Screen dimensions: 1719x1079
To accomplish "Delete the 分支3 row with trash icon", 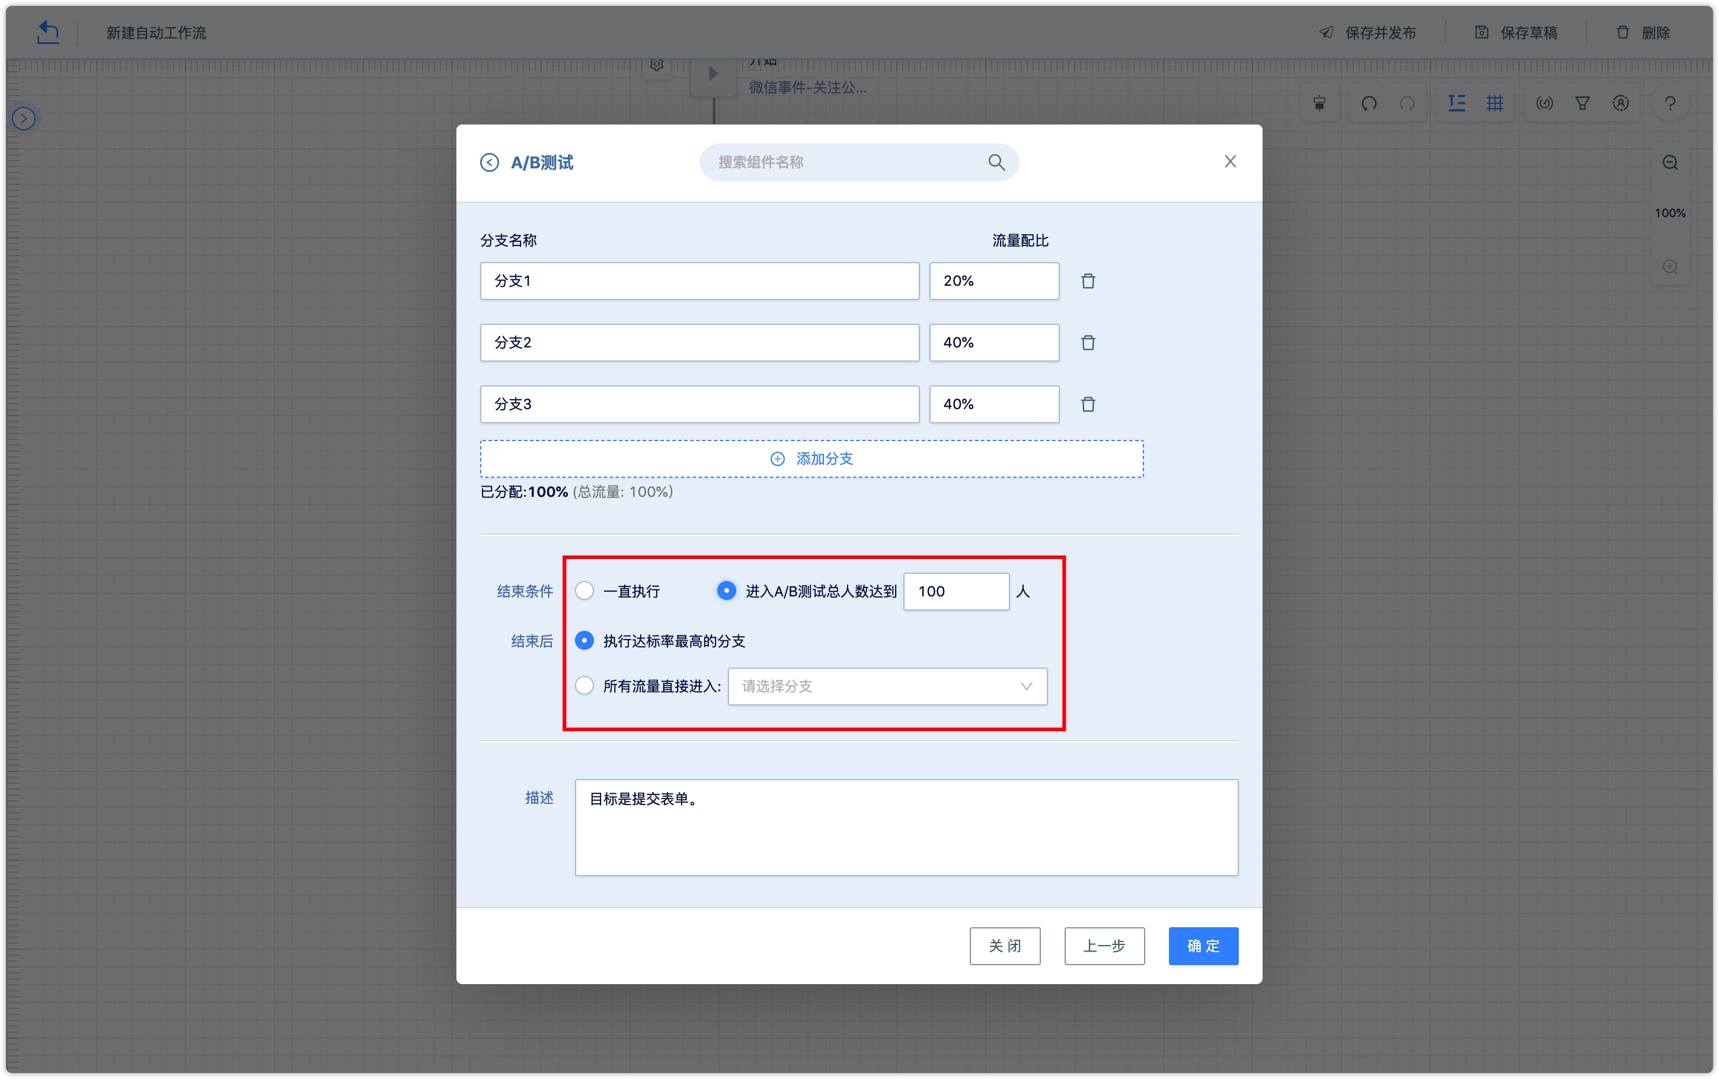I will tap(1088, 404).
